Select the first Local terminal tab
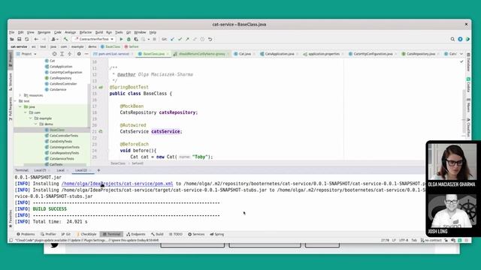Image resolution: width=481 pixels, height=270 pixels. (x=40, y=170)
